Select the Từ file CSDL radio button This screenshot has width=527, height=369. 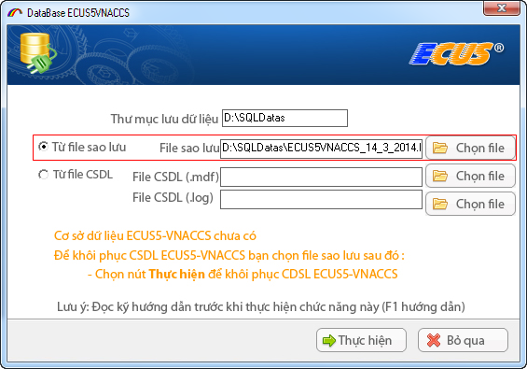(x=43, y=175)
